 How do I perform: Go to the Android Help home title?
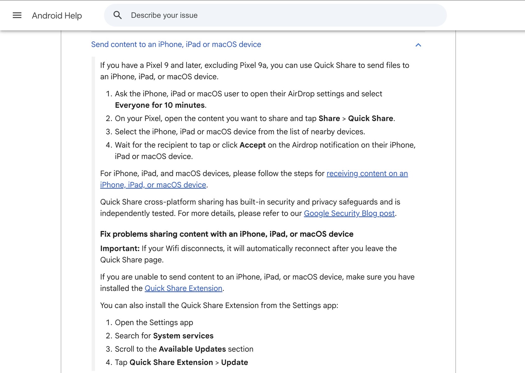pos(57,16)
